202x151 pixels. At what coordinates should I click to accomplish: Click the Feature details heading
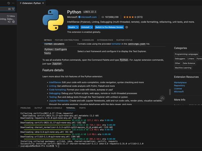(x=53, y=70)
